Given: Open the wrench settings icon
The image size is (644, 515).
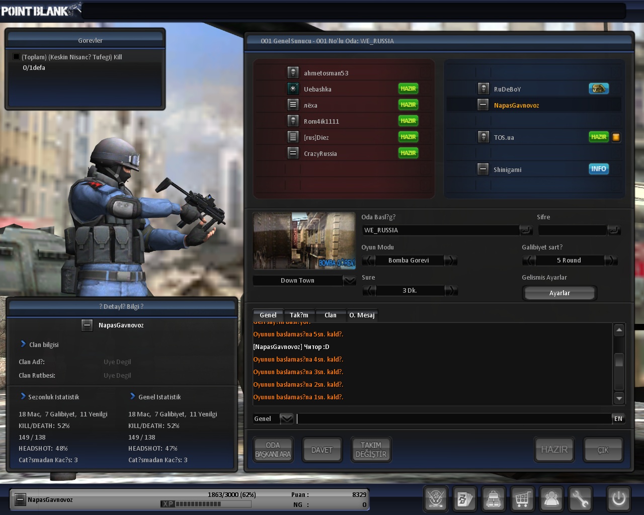Looking at the screenshot, I should (580, 499).
